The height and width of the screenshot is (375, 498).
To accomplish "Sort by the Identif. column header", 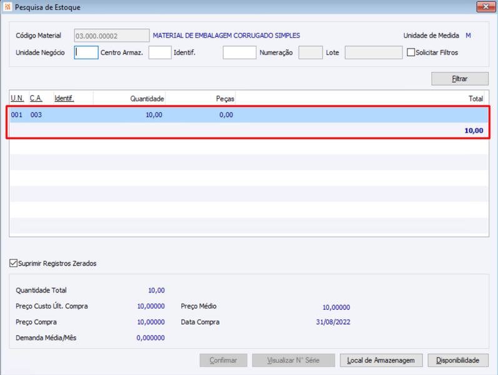I will click(64, 99).
